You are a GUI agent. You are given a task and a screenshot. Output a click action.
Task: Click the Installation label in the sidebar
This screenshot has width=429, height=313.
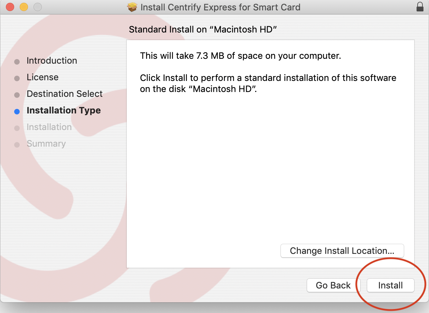pos(49,127)
